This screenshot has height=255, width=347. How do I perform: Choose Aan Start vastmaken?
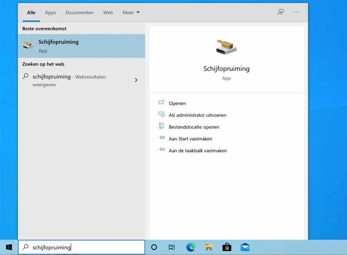190,139
